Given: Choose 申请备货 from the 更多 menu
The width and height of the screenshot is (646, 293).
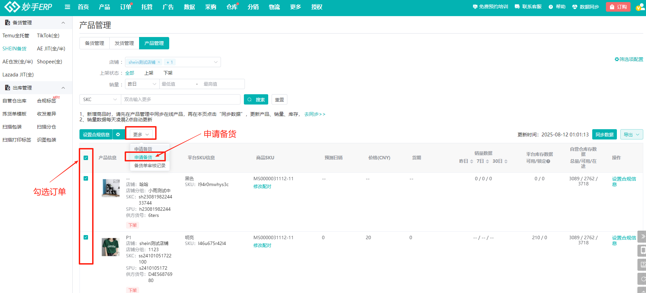Looking at the screenshot, I should tap(143, 157).
